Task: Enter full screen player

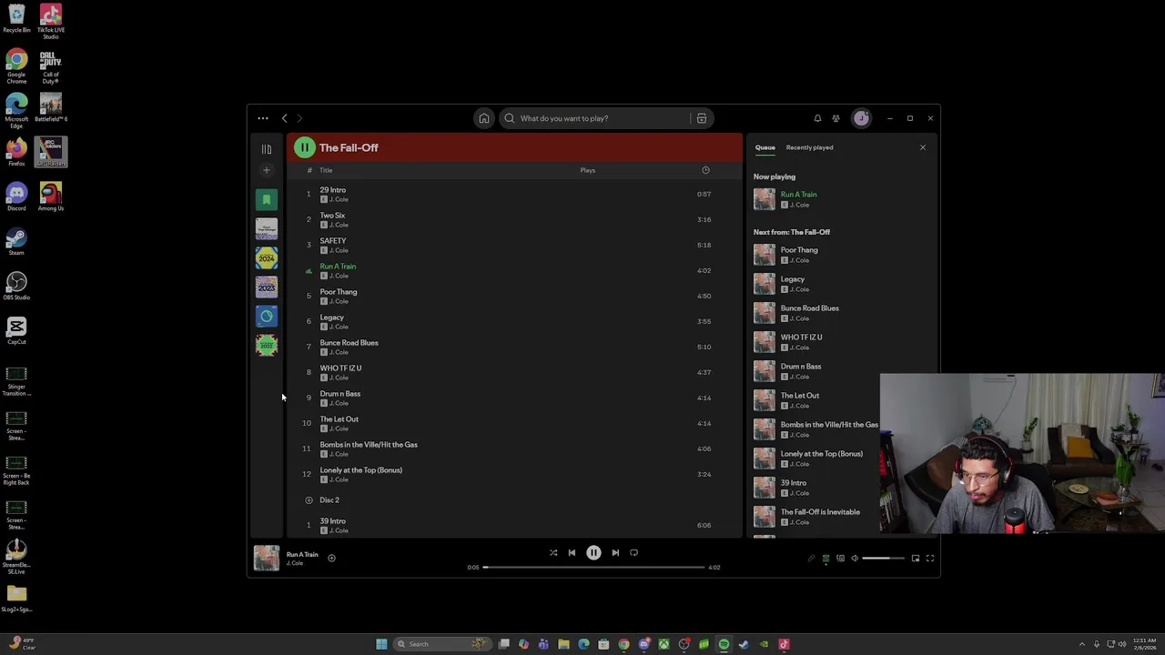Action: 930,559
